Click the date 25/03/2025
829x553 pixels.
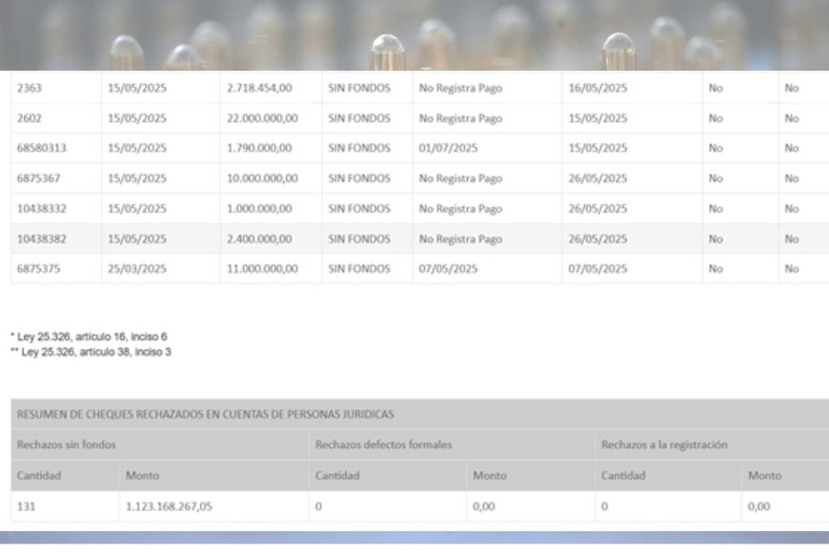click(x=136, y=269)
